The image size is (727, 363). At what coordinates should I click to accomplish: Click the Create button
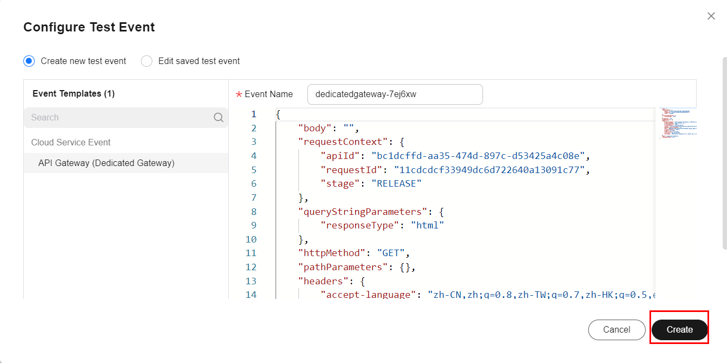tap(679, 329)
